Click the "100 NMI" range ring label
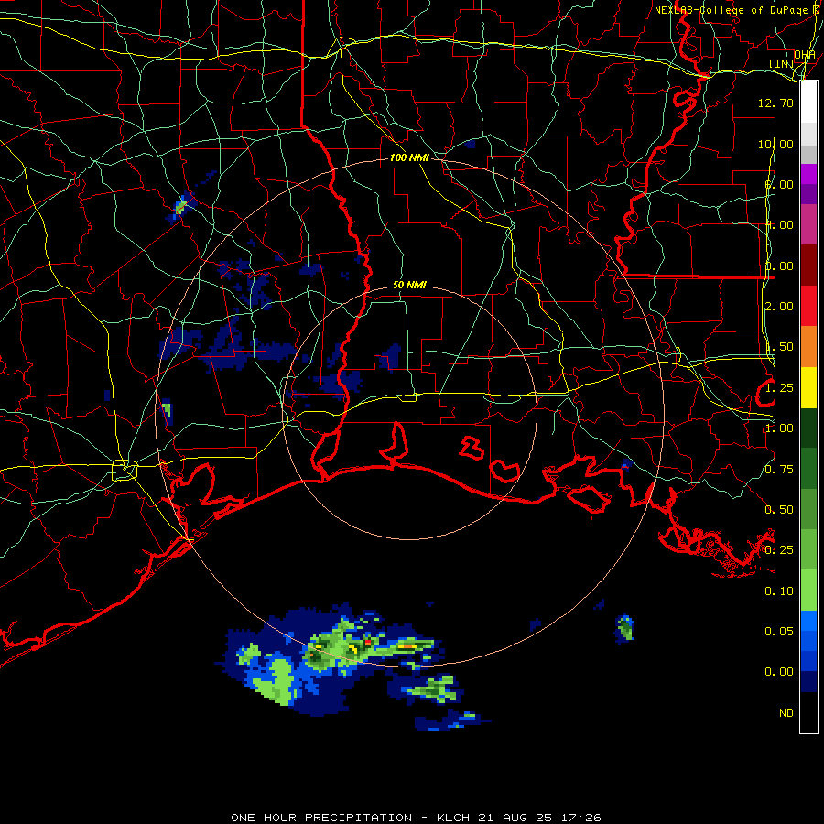The width and height of the screenshot is (824, 824). coord(409,157)
